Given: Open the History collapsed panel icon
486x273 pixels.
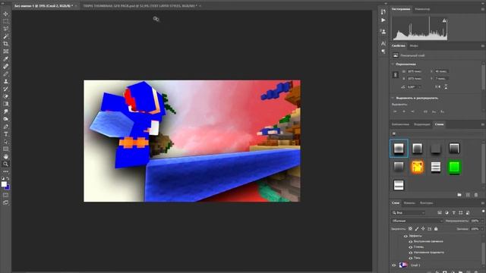Looking at the screenshot, I should (383, 11).
